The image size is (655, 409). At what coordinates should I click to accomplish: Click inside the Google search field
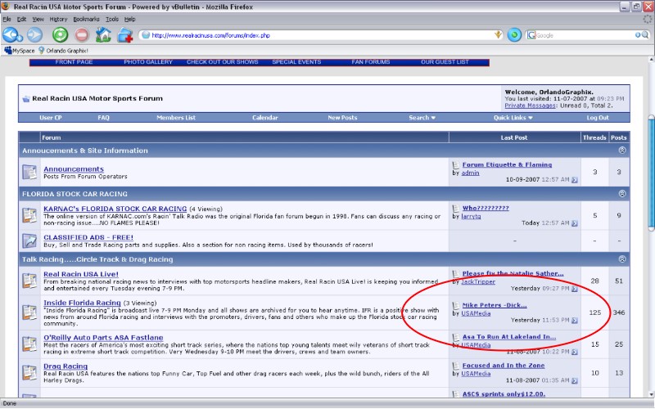point(581,35)
